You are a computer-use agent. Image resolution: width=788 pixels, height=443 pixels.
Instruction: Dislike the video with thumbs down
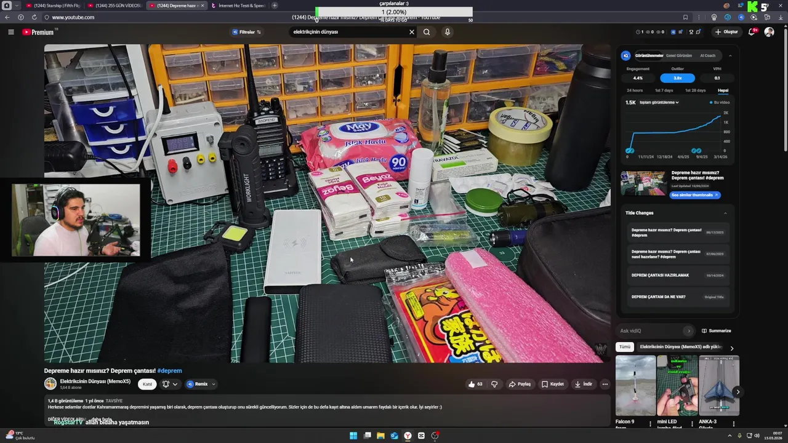point(494,384)
